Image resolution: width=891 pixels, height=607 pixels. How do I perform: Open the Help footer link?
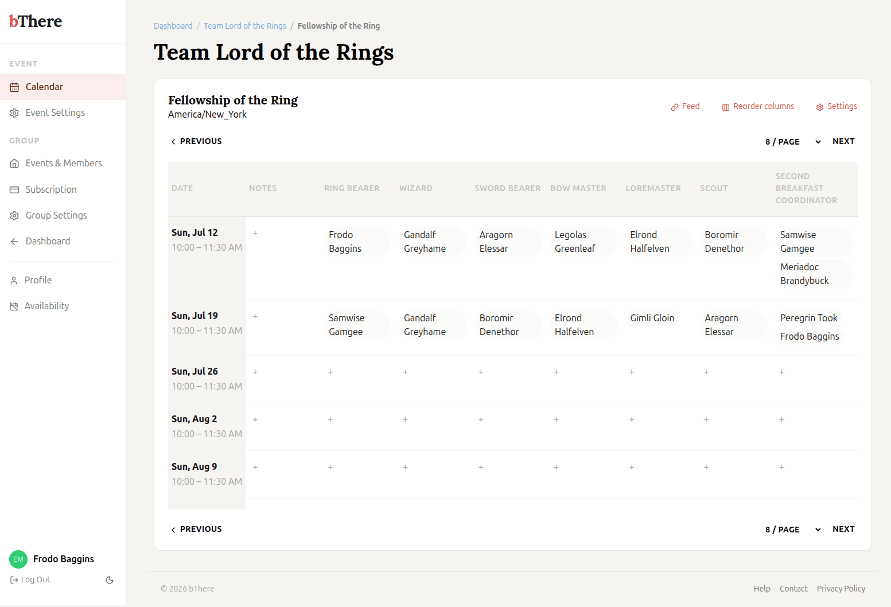[762, 589]
